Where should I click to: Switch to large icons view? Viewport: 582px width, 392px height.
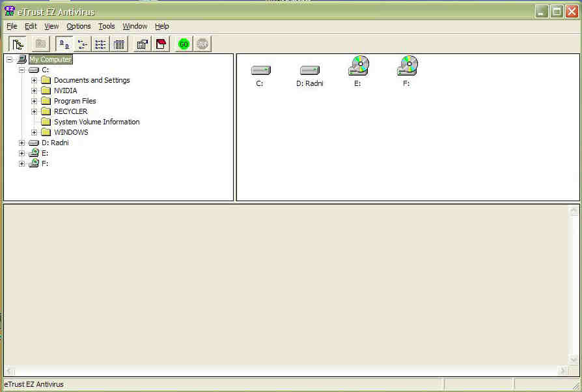tap(64, 44)
